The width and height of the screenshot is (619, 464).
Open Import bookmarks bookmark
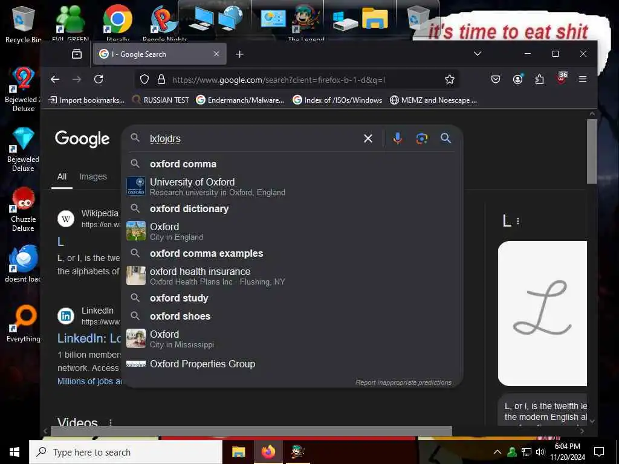(x=86, y=100)
